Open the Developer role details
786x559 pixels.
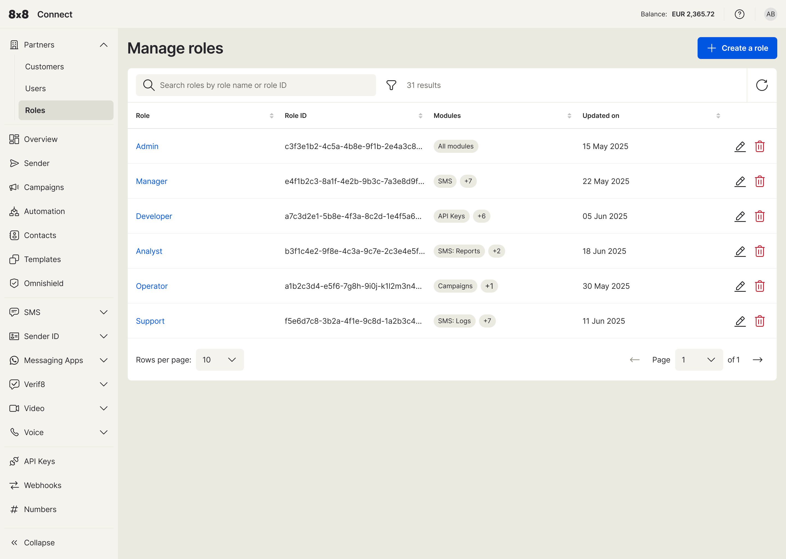154,216
